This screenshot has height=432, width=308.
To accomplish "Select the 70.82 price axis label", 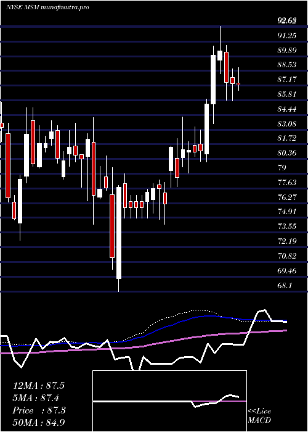I will click(x=287, y=256).
